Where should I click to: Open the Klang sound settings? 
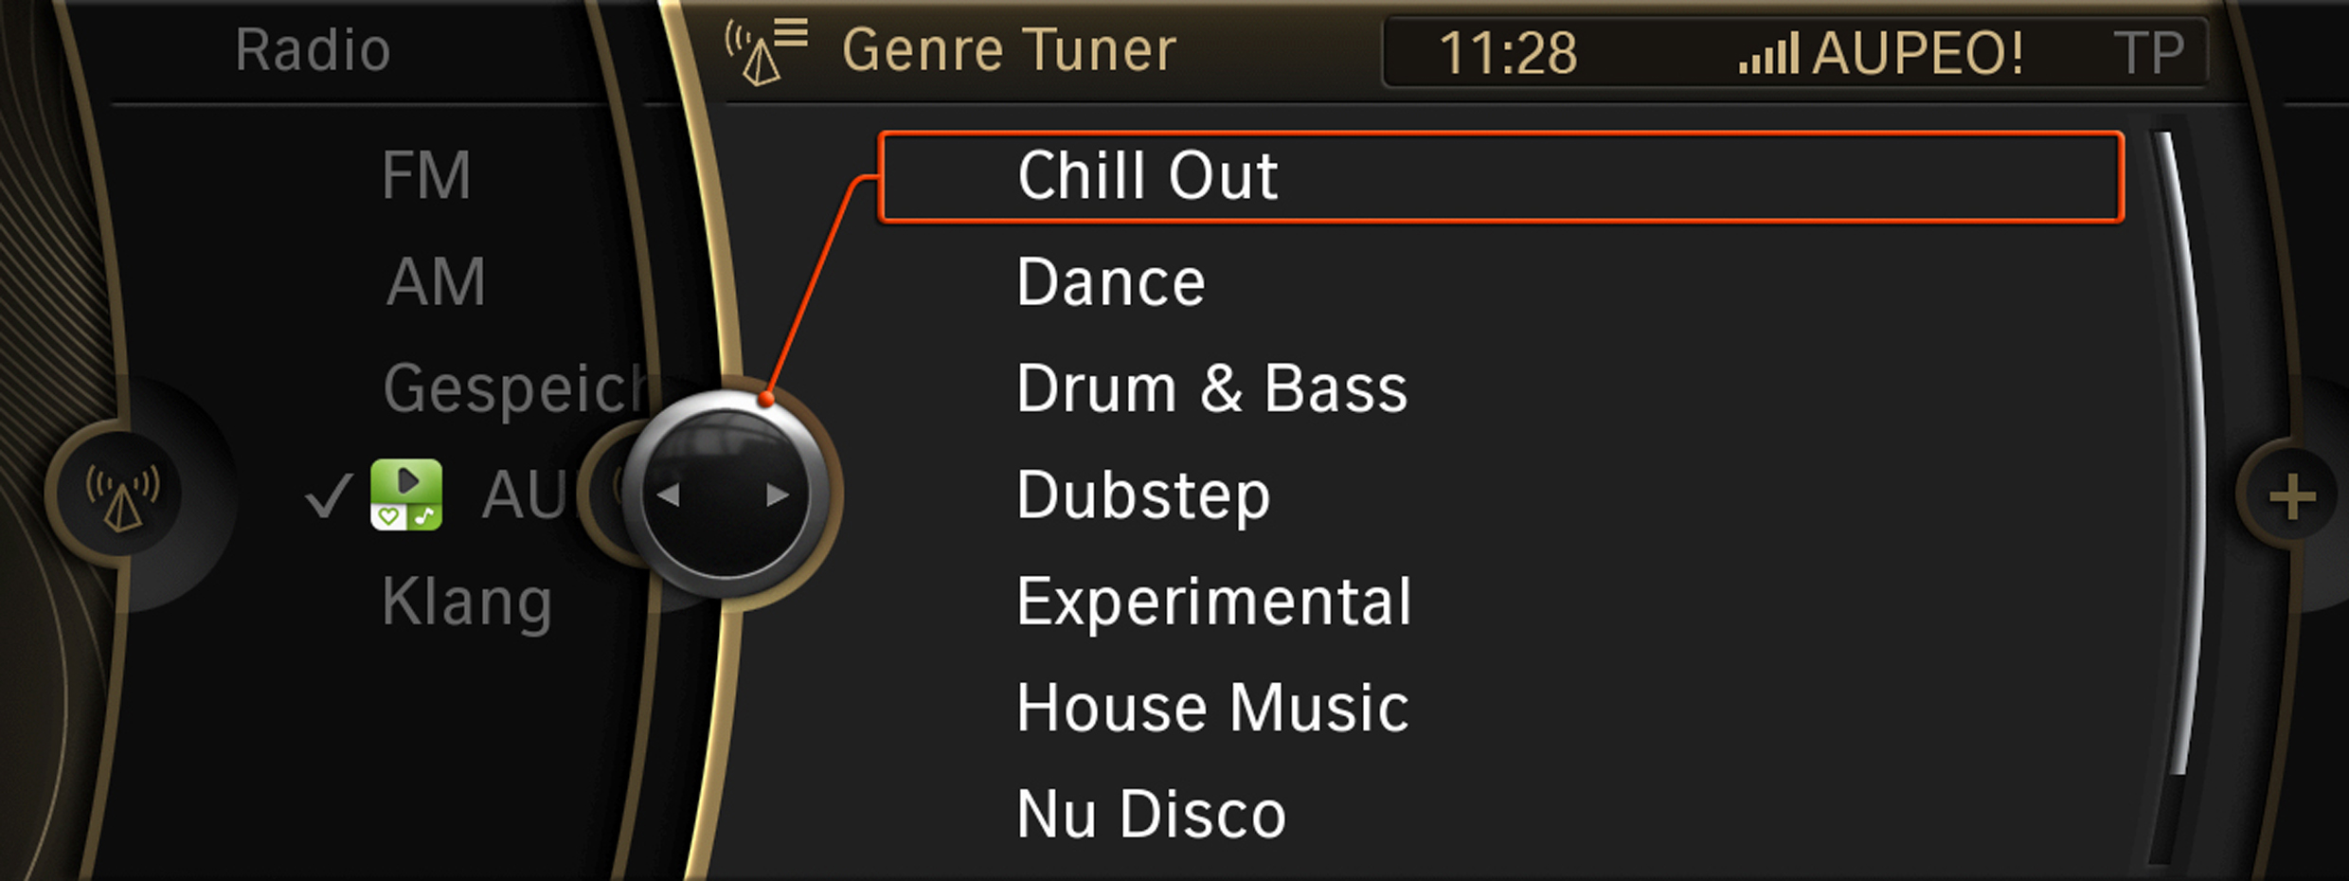pyautogui.click(x=467, y=602)
